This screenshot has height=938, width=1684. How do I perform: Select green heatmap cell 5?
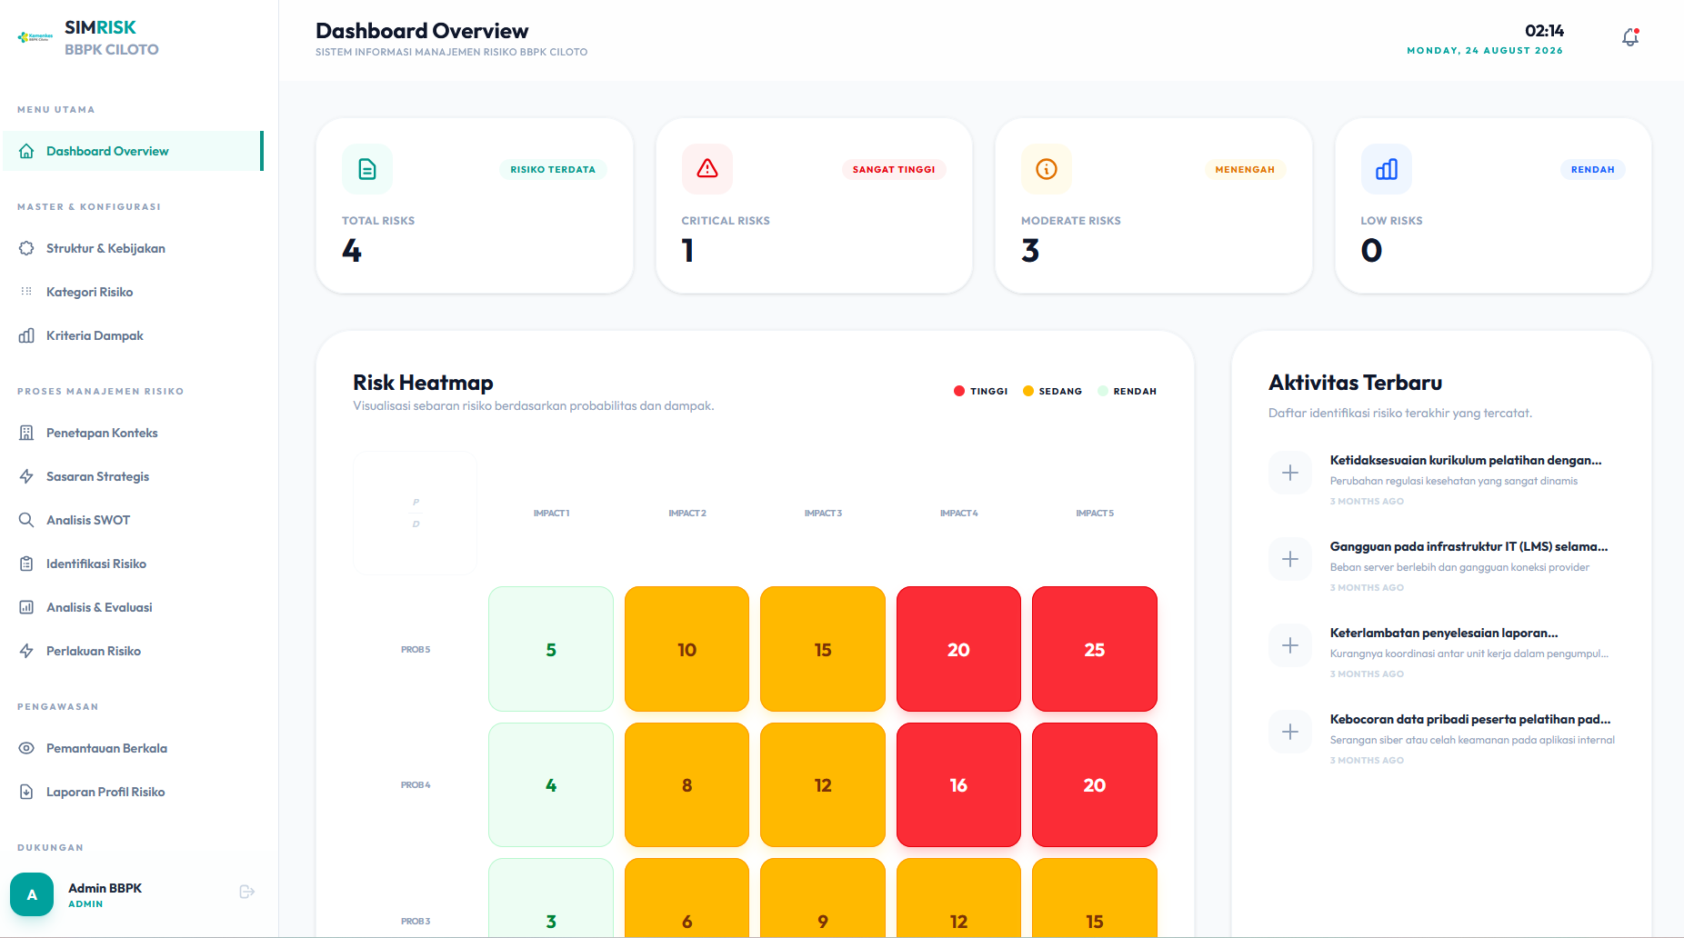(x=551, y=649)
